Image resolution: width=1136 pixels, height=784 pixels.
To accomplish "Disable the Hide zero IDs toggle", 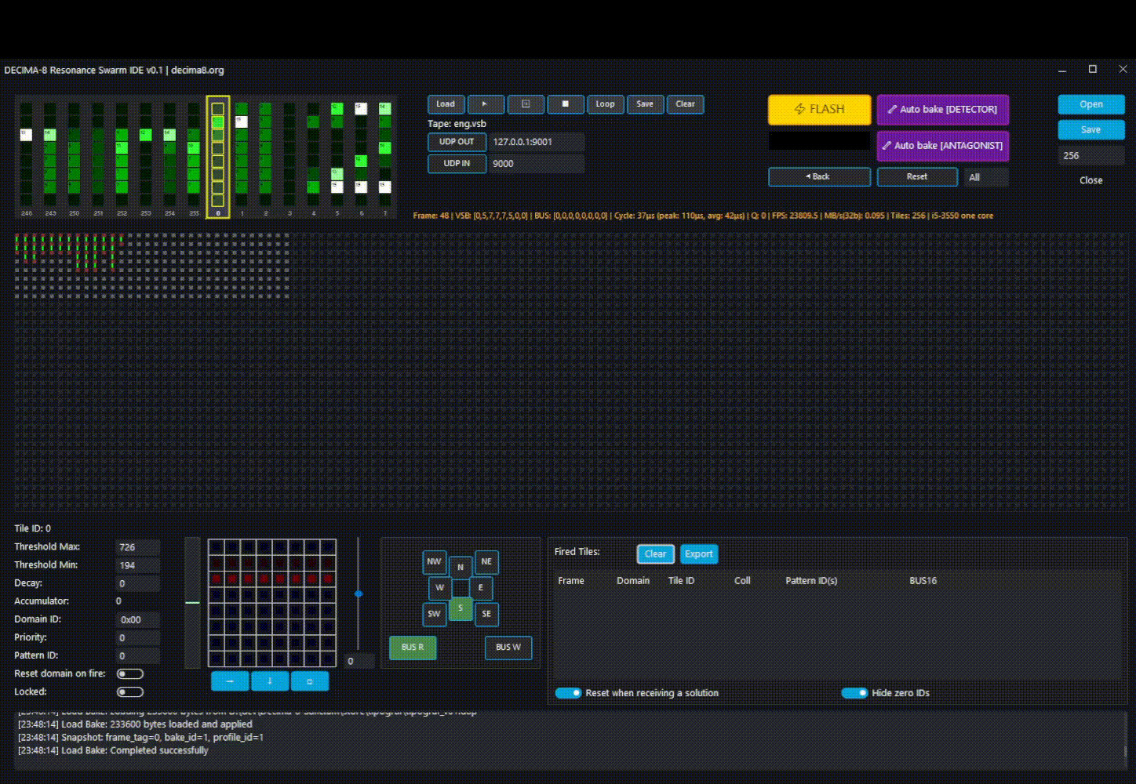I will [x=854, y=692].
